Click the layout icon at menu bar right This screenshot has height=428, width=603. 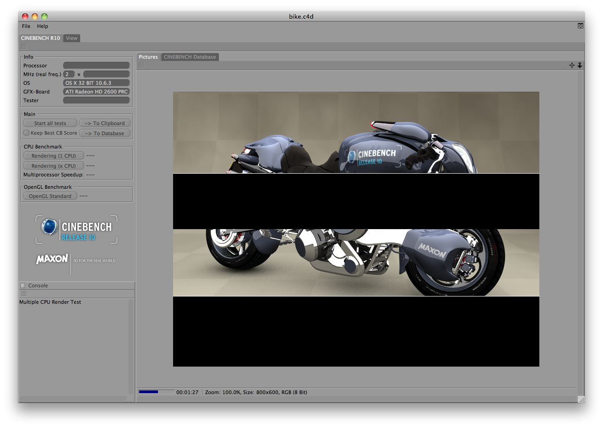580,26
